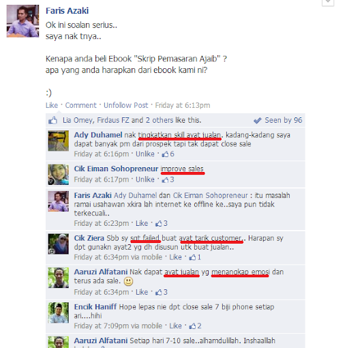This screenshot has width=349, height=348.
Task: Click the thumbs-up icon beside Lia Omey
Action: pos(52,120)
